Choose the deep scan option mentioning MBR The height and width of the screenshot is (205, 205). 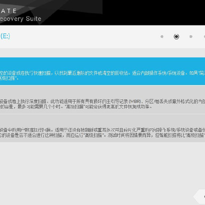tap(102, 100)
